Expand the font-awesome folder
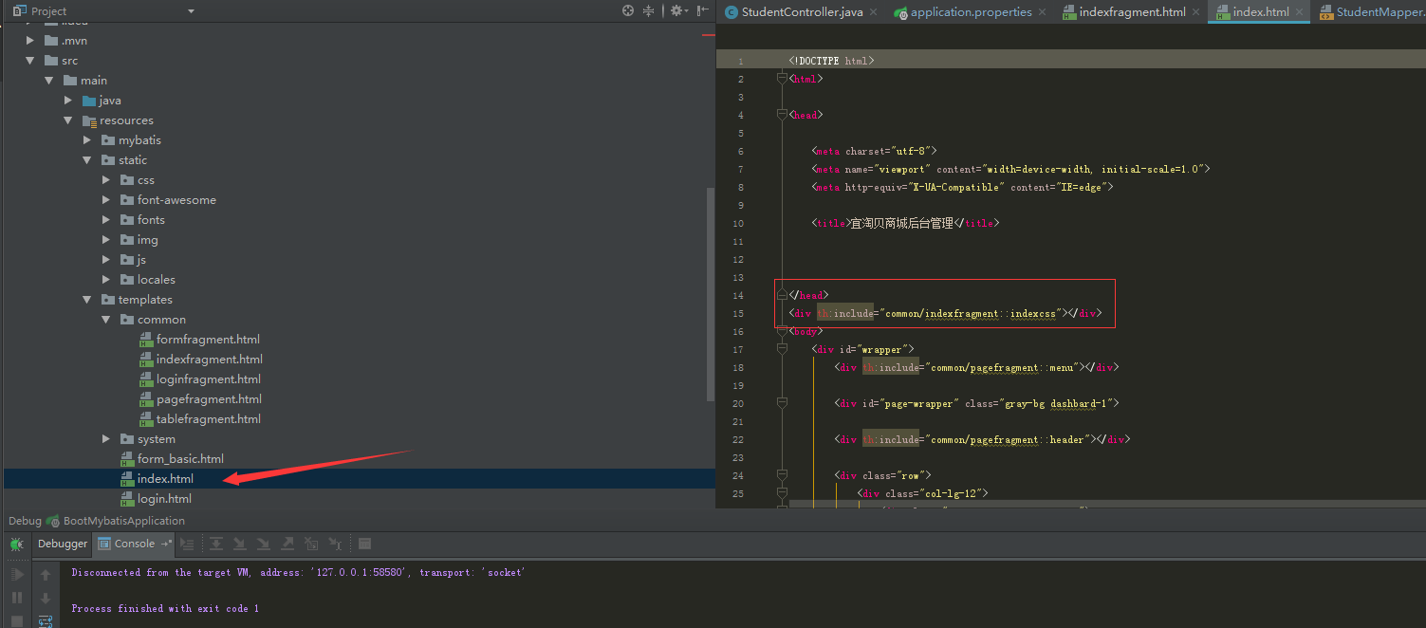This screenshot has height=628, width=1426. coord(106,200)
